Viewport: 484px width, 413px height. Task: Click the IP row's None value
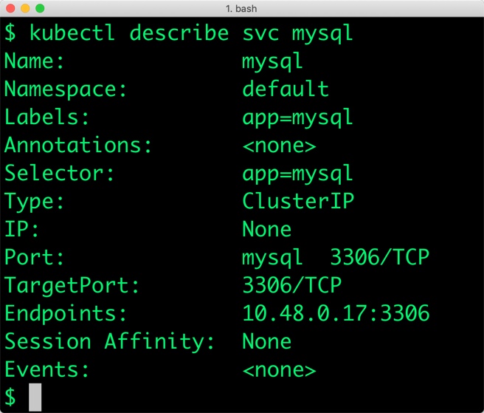pyautogui.click(x=266, y=230)
